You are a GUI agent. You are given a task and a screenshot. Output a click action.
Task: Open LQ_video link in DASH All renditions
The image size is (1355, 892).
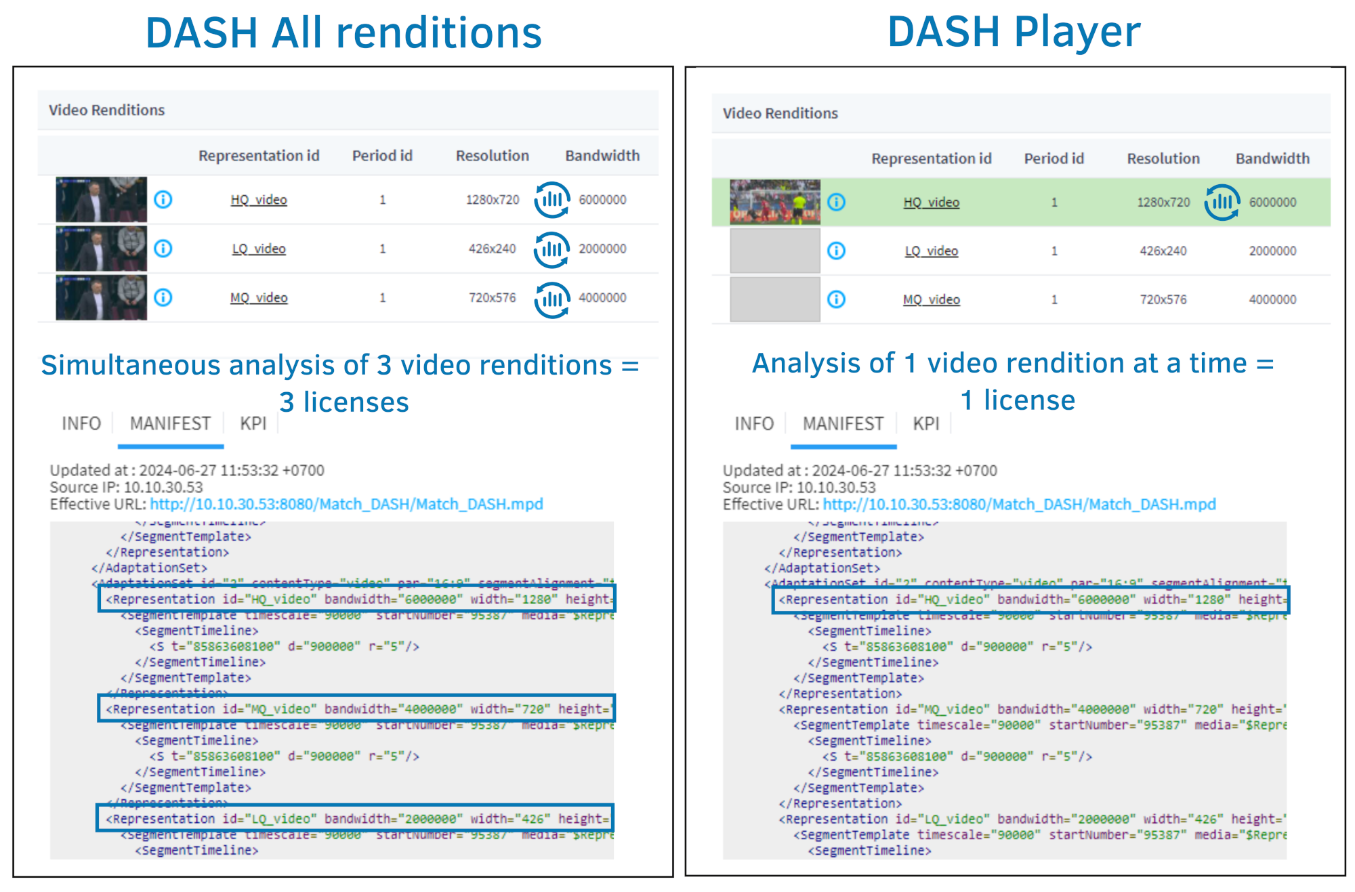(259, 249)
